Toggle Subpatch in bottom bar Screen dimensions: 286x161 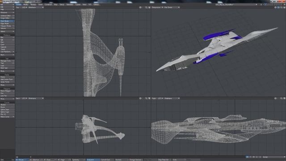(x=93, y=160)
